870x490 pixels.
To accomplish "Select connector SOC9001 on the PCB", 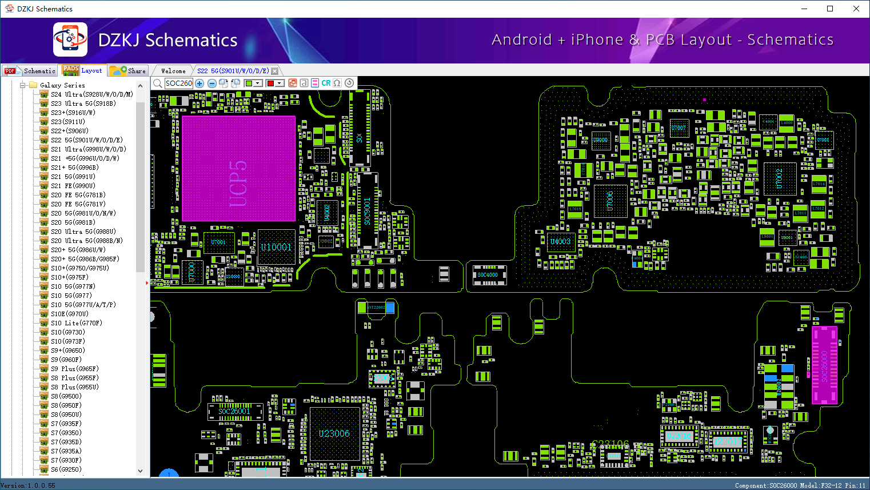I will click(x=367, y=210).
